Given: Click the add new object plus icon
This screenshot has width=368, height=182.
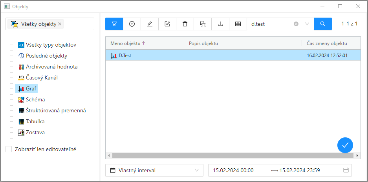Looking at the screenshot, I should 132,24.
